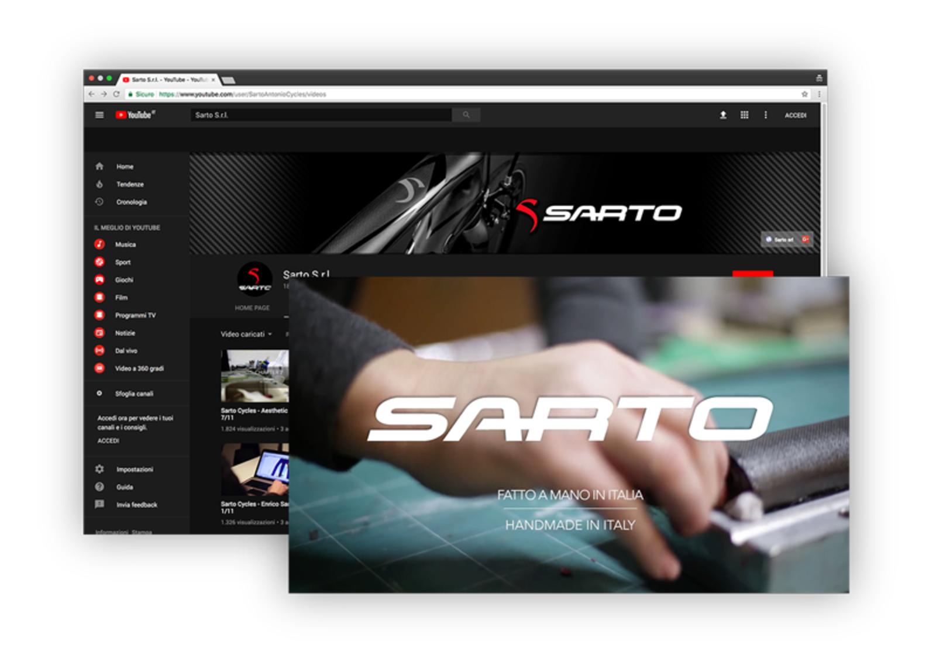This screenshot has width=936, height=655.
Task: Click the ACCEDI link in the top bar
Action: tap(796, 115)
